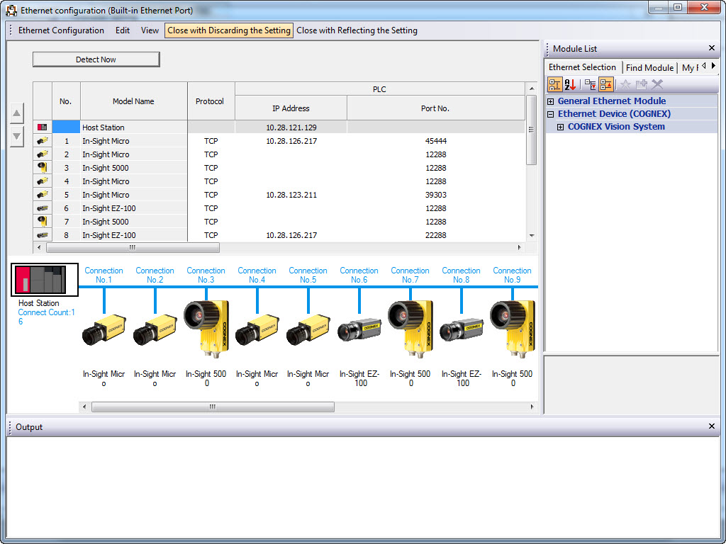The width and height of the screenshot is (726, 544).
Task: Click the Detect Now button
Action: pyautogui.click(x=96, y=59)
